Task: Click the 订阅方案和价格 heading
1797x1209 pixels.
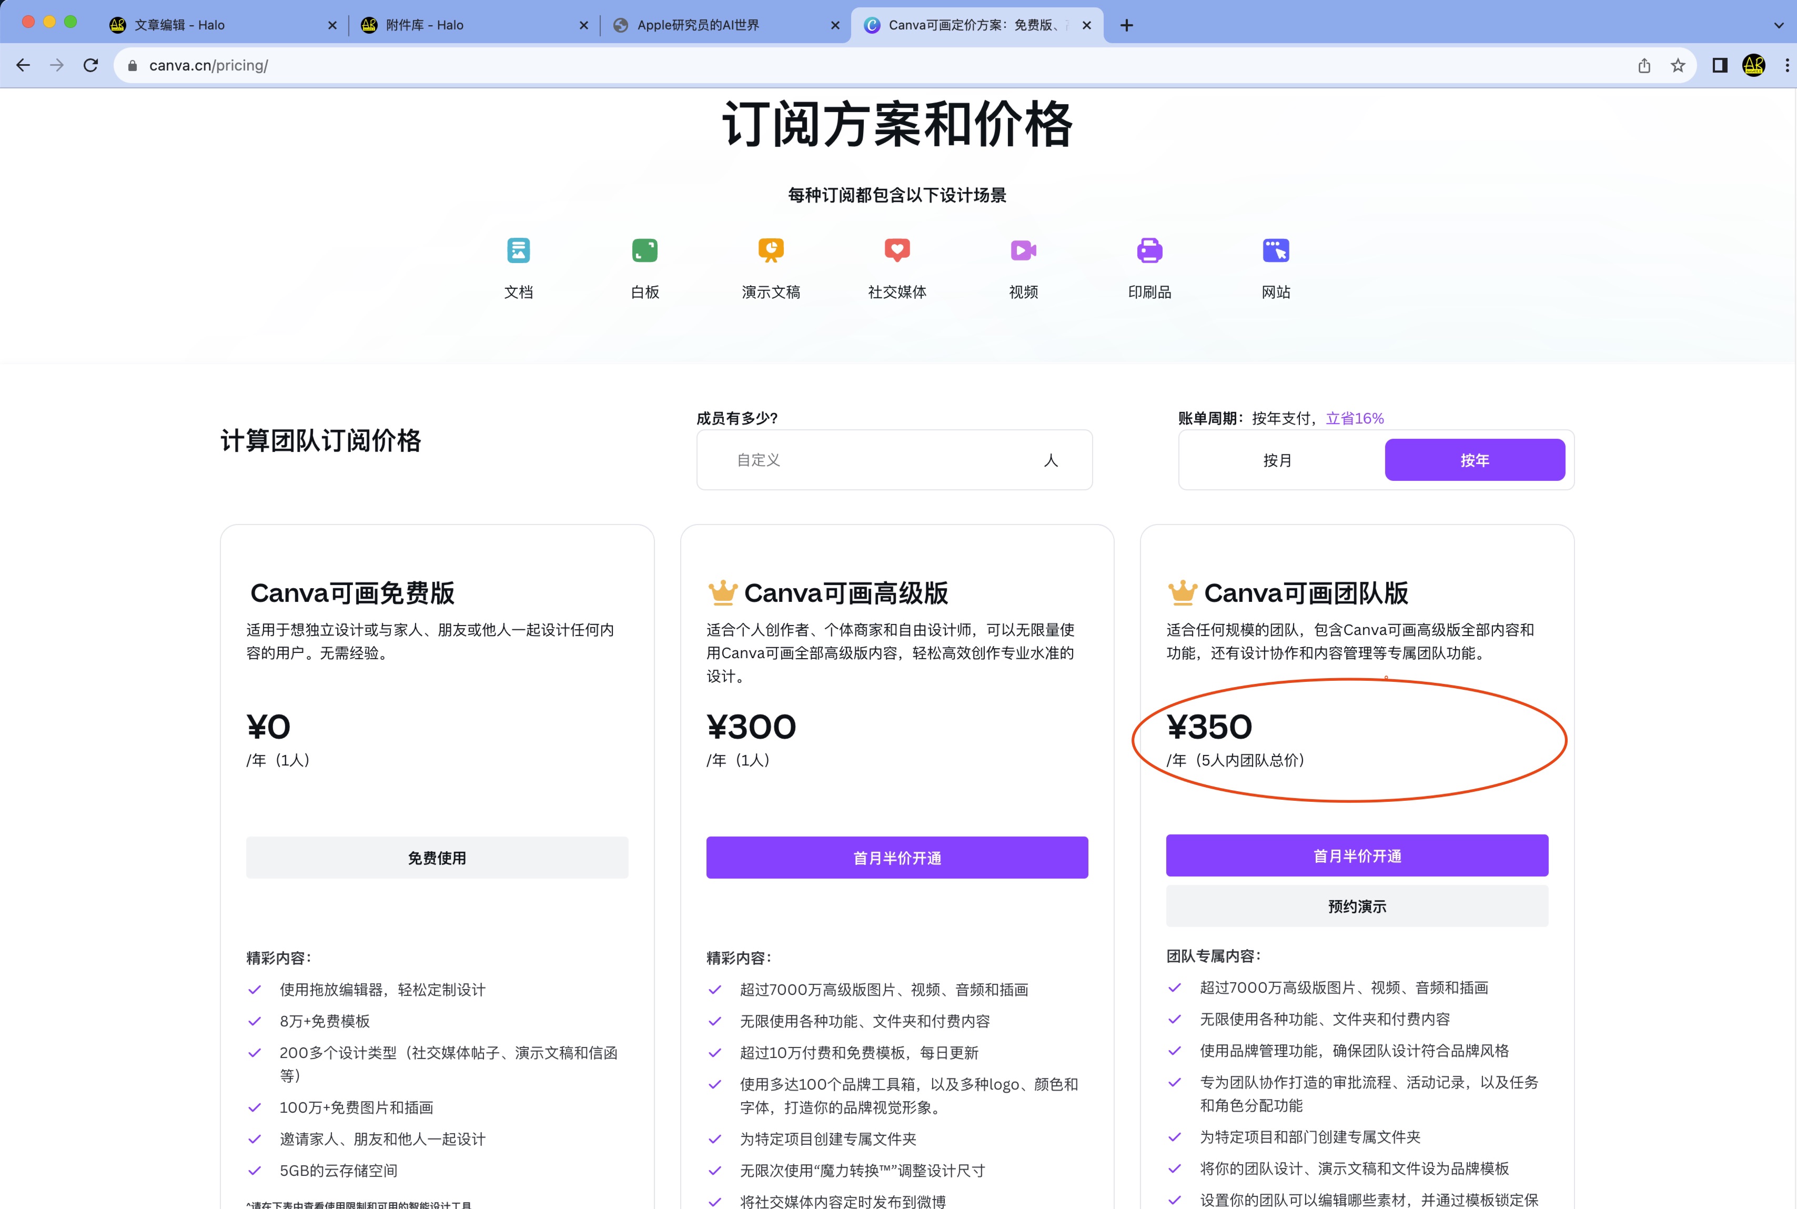Action: 897,123
